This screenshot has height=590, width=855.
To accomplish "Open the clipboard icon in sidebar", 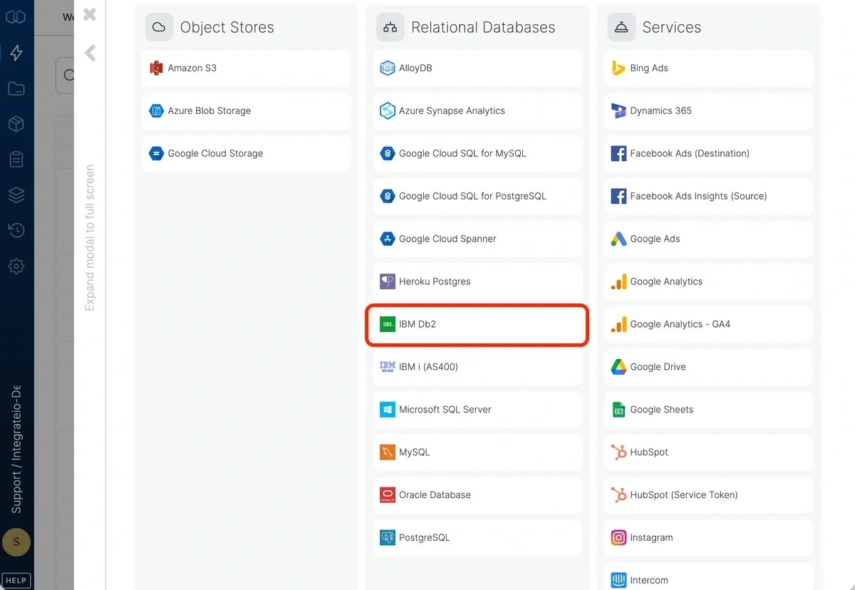I will click(16, 159).
